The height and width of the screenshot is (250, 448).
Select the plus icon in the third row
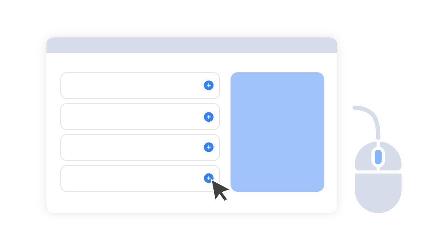point(209,147)
